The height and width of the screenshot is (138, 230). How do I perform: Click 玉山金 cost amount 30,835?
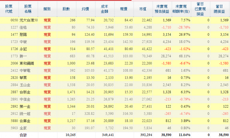pyautogui.click(x=109, y=85)
